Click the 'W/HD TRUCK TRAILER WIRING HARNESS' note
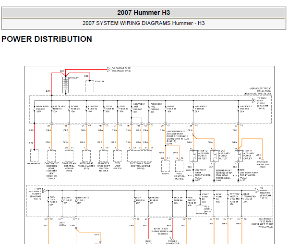The width and height of the screenshot is (288, 244). click(161, 231)
